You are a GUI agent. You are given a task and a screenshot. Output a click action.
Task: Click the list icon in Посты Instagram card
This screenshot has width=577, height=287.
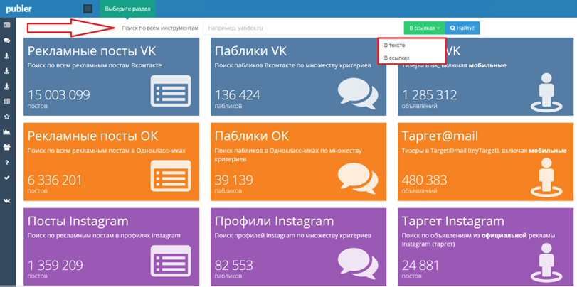(x=171, y=261)
